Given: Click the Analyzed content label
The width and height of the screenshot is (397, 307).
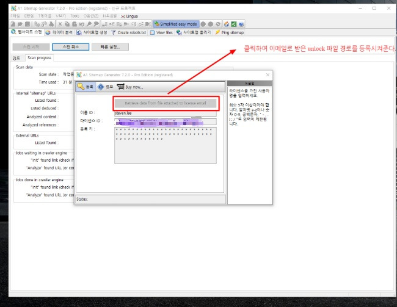Looking at the screenshot, I should pyautogui.click(x=43, y=117).
